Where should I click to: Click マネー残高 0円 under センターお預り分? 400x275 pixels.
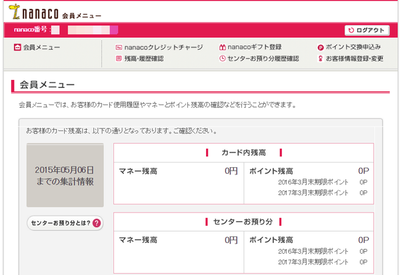click(179, 240)
